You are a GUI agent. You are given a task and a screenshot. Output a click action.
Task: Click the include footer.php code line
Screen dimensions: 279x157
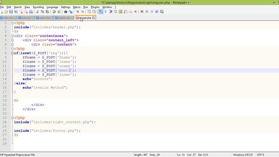click(x=47, y=131)
